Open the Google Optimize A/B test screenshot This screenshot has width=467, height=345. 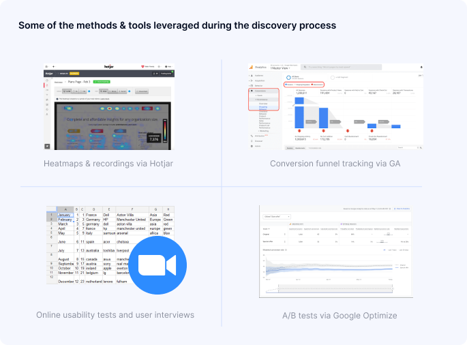tap(336, 251)
